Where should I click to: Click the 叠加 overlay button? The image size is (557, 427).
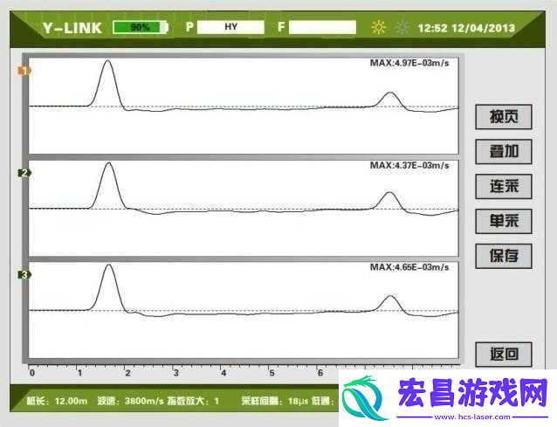point(504,152)
